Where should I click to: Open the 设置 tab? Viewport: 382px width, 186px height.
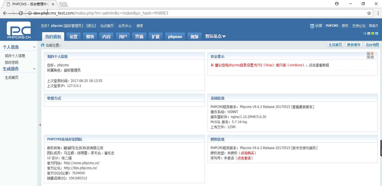(73, 37)
